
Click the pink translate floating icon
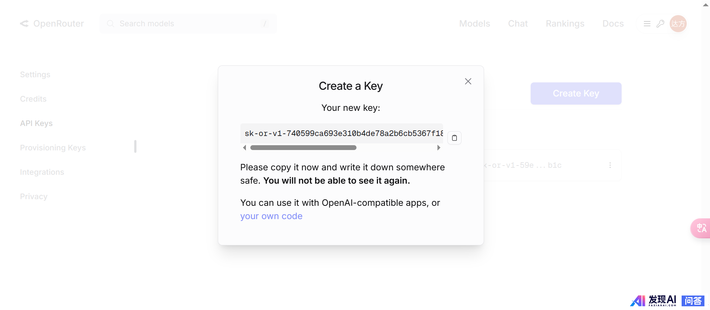coord(701,228)
